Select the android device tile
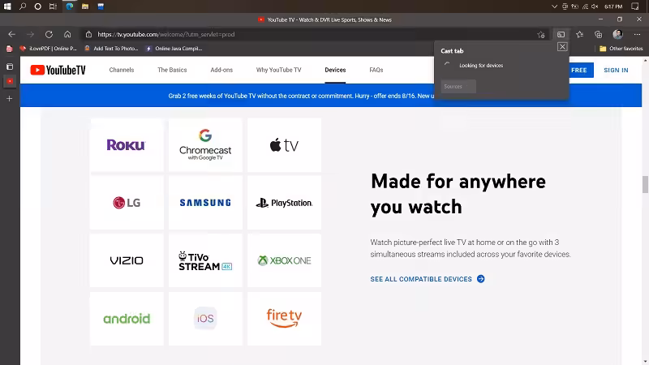This screenshot has height=365, width=649. pos(127,319)
